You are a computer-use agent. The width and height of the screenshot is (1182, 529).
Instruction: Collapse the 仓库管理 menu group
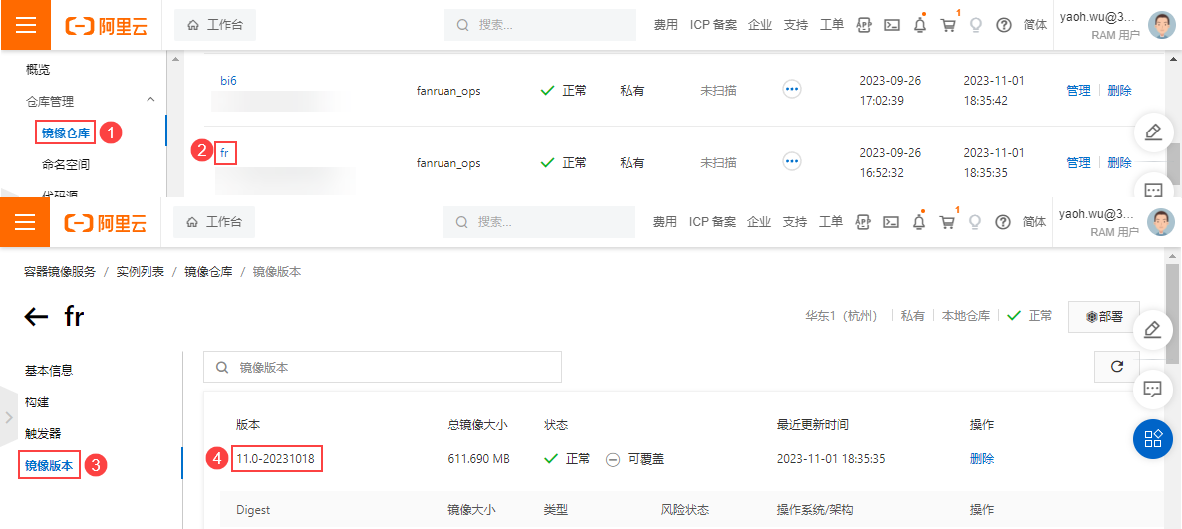(x=150, y=101)
